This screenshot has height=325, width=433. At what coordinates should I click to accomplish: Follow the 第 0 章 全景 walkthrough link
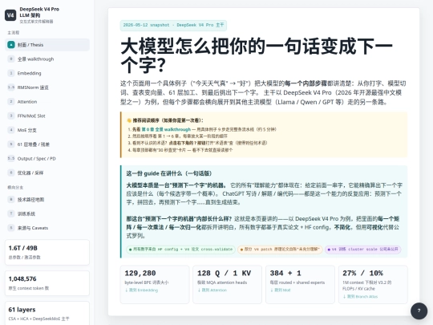(x=166, y=129)
